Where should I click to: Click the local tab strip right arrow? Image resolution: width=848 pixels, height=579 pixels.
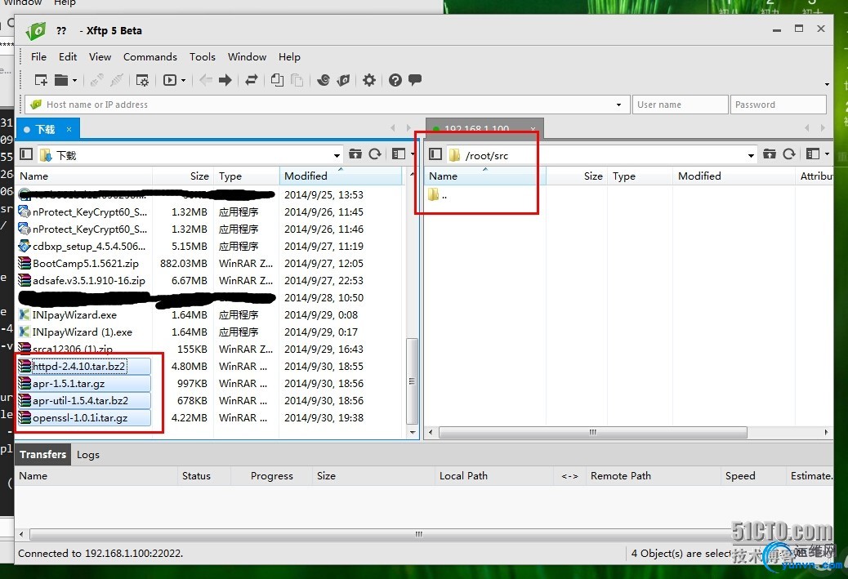408,128
